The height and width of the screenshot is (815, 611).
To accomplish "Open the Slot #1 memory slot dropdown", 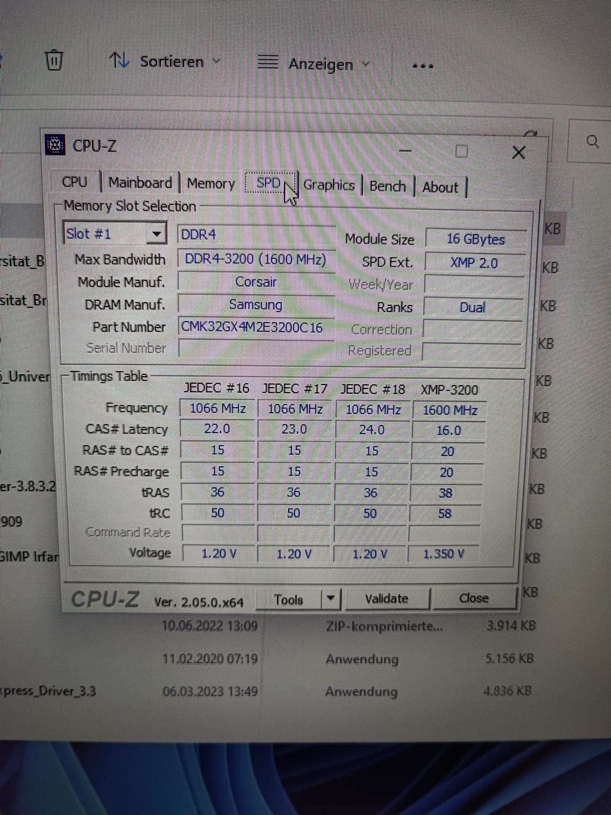I will tap(115, 233).
